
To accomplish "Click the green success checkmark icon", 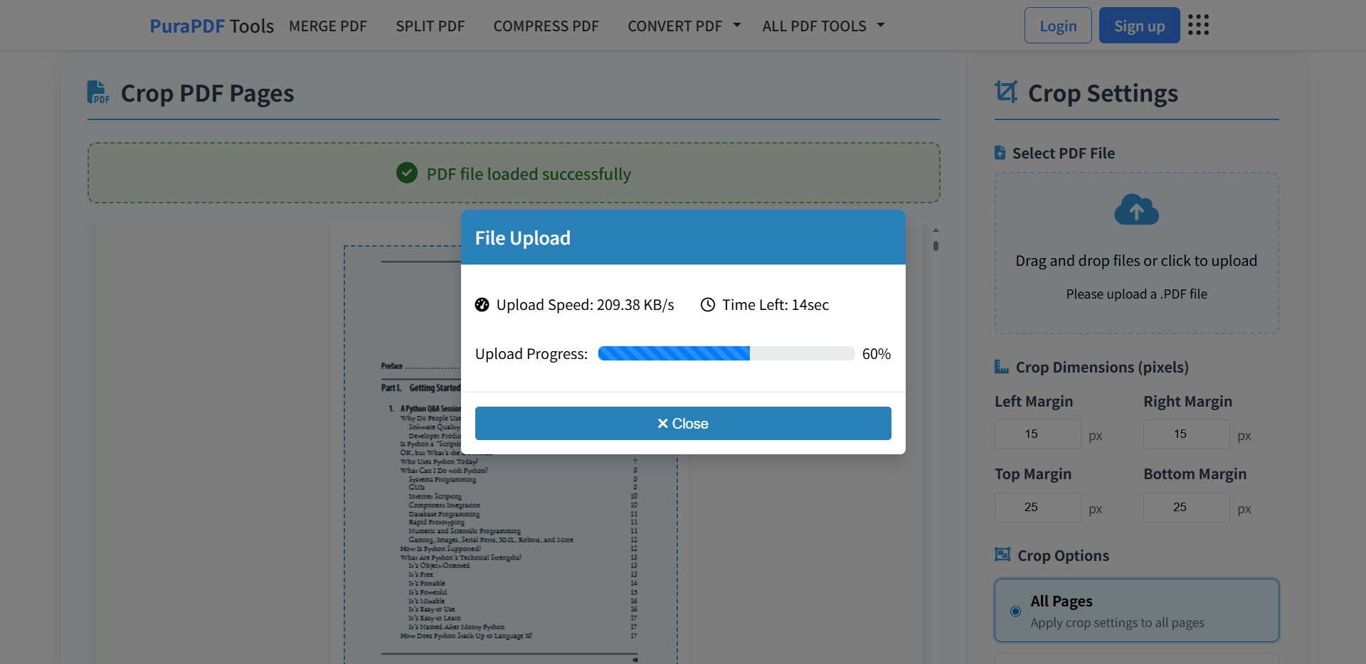I will (406, 173).
